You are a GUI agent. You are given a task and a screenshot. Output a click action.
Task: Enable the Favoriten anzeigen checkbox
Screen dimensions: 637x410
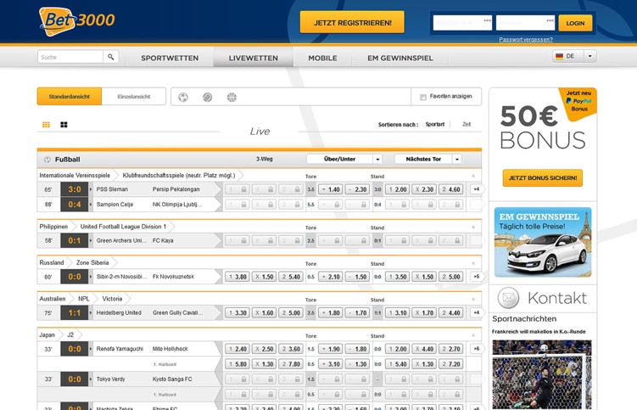(x=423, y=97)
